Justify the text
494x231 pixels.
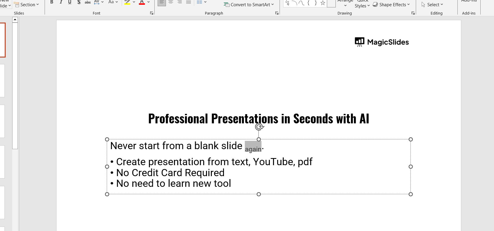pyautogui.click(x=189, y=2)
